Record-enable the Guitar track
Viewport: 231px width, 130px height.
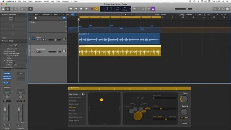(43, 40)
